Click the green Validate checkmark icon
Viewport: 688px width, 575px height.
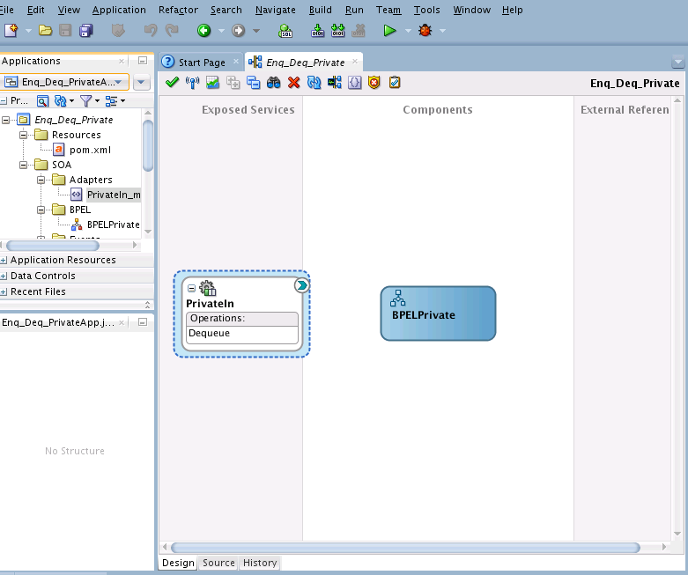click(172, 83)
